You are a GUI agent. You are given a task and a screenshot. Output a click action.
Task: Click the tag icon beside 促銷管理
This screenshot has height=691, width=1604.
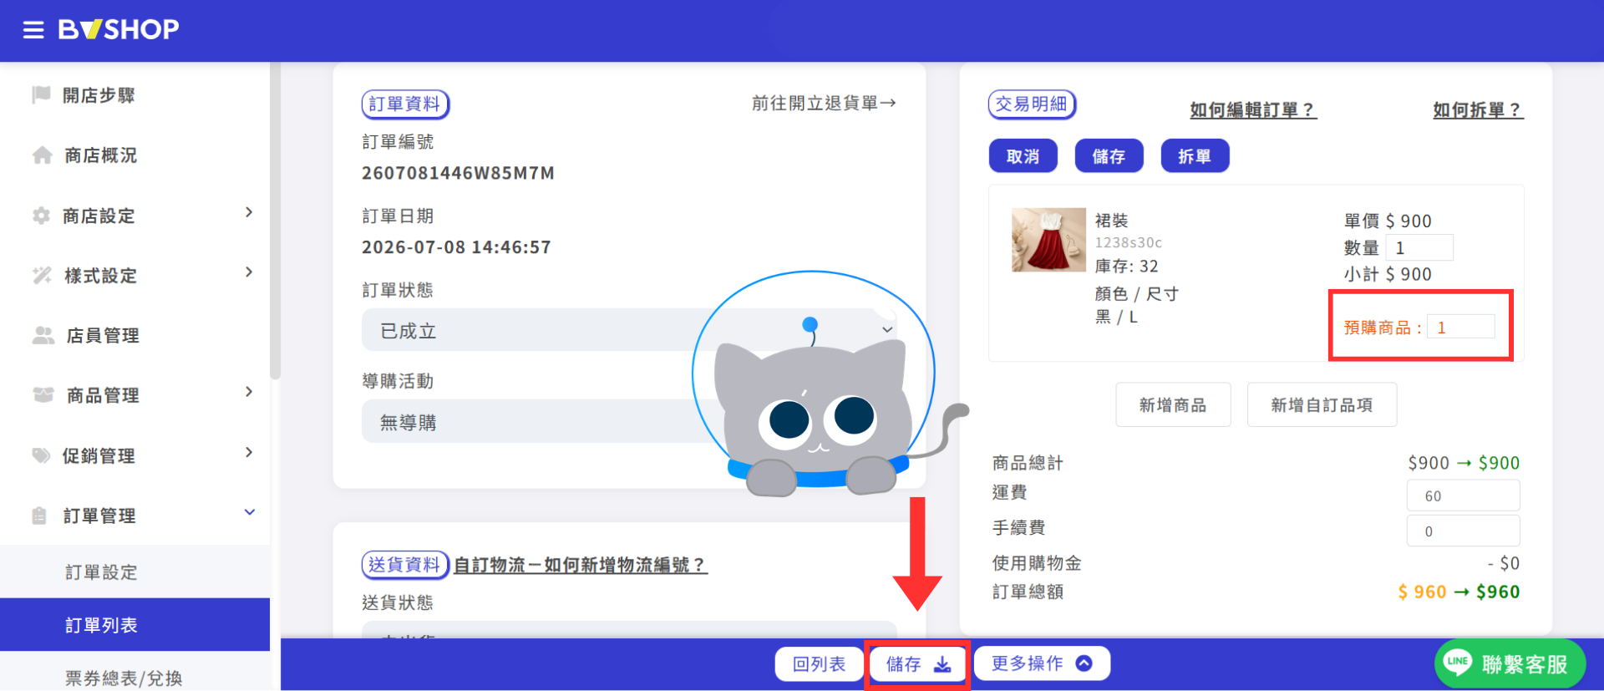click(41, 455)
